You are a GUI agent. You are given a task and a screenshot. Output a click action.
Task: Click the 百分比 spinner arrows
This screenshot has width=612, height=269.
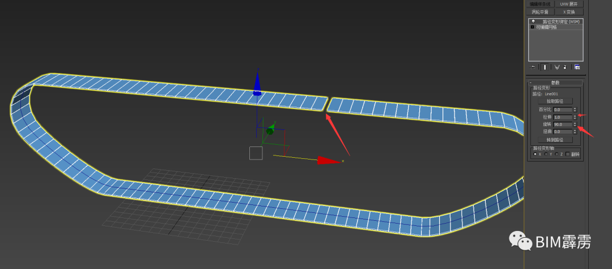coord(575,110)
